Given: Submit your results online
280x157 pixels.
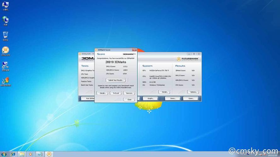Looking at the screenshot, I should pyautogui.click(x=116, y=80).
